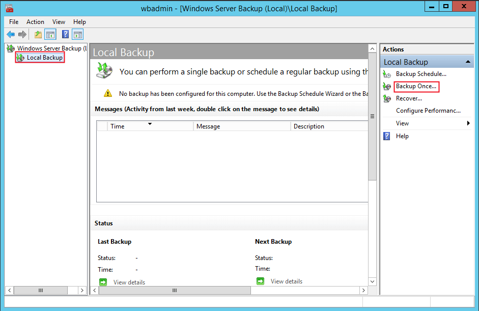Select Local Backup in the console tree
Viewport: 479px width, 311px height.
click(45, 58)
